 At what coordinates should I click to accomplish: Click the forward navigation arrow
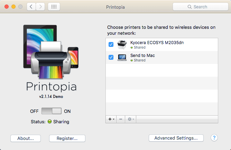(x=40, y=7)
